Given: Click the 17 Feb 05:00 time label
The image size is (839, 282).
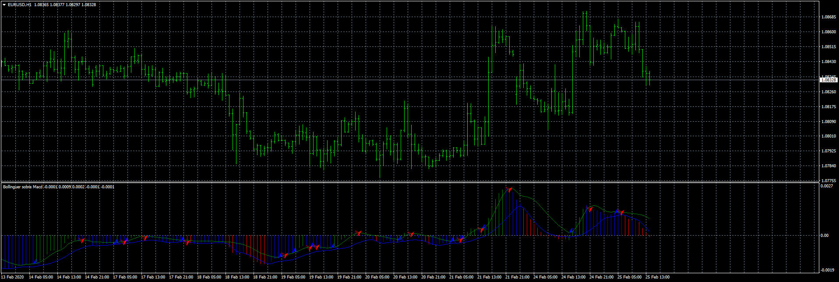Looking at the screenshot, I should tap(125, 277).
